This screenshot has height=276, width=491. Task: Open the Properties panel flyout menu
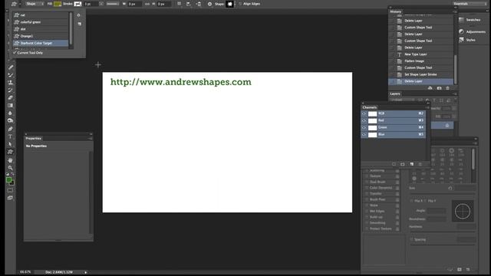pyautogui.click(x=91, y=138)
